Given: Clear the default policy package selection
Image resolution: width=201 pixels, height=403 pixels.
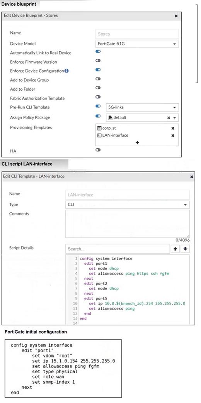Looking at the screenshot, I should (169, 118).
